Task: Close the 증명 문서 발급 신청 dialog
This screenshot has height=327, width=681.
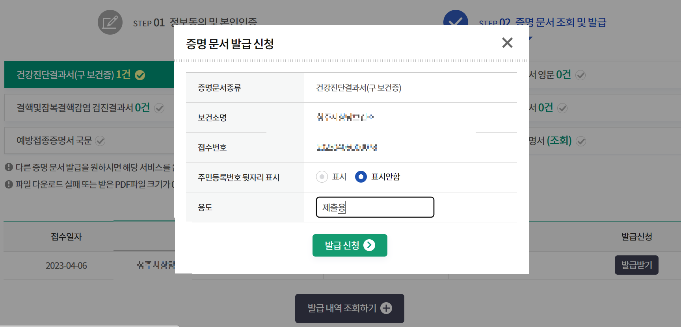Action: point(507,43)
